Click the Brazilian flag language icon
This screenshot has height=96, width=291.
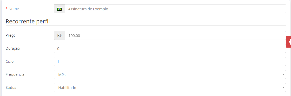click(59, 9)
